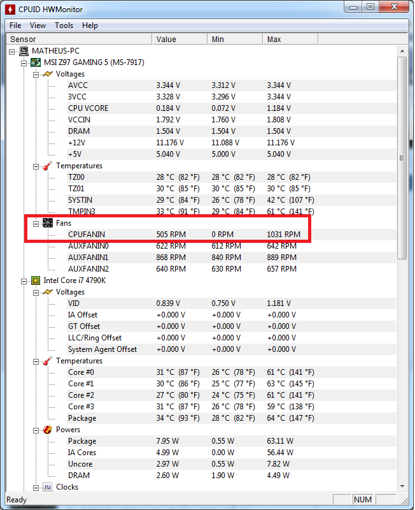This screenshot has width=415, height=510.
Task: Collapse the Intel Core i7 4790K node
Action: 24,281
